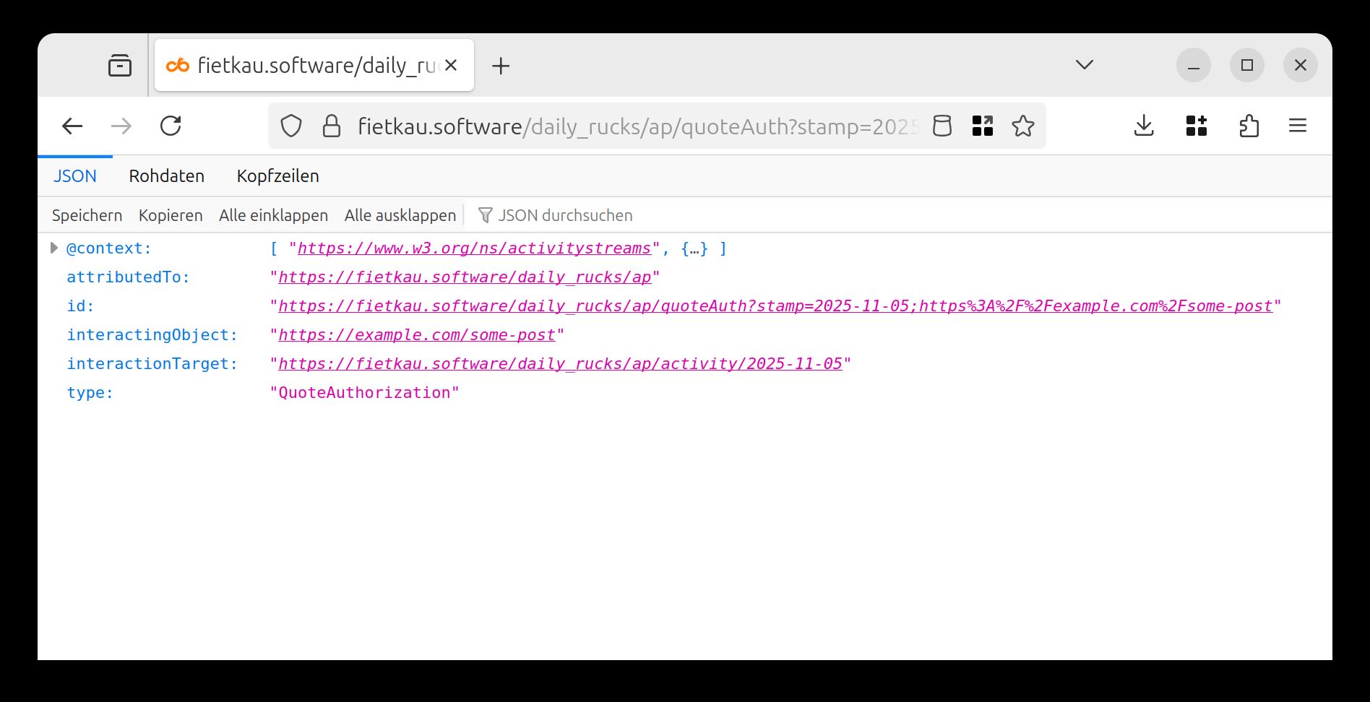Open the interactingObject example.com link
Image resolution: width=1370 pixels, height=702 pixels.
click(x=417, y=334)
